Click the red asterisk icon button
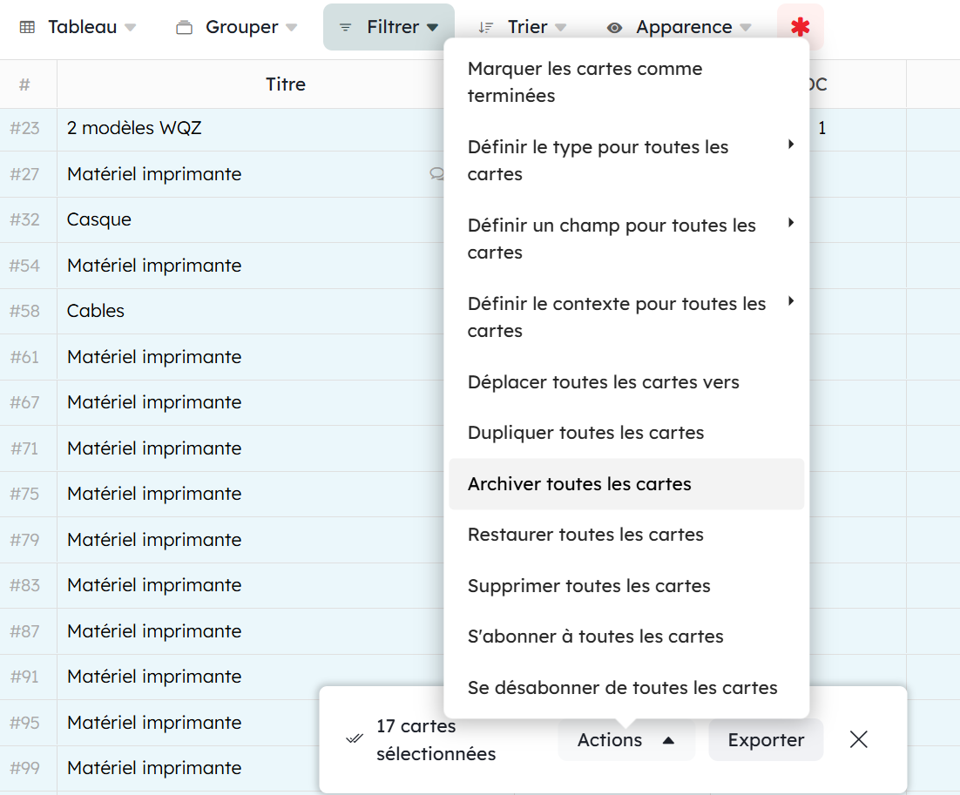960x795 pixels. pyautogui.click(x=800, y=27)
